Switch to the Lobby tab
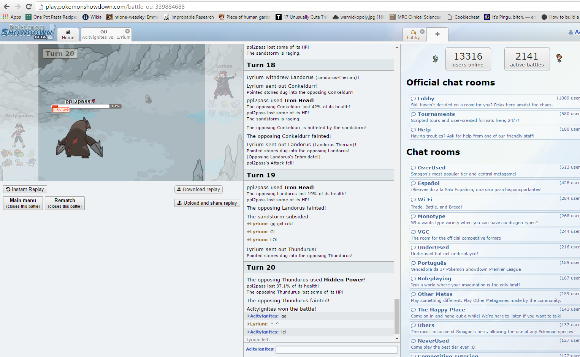 pyautogui.click(x=413, y=35)
